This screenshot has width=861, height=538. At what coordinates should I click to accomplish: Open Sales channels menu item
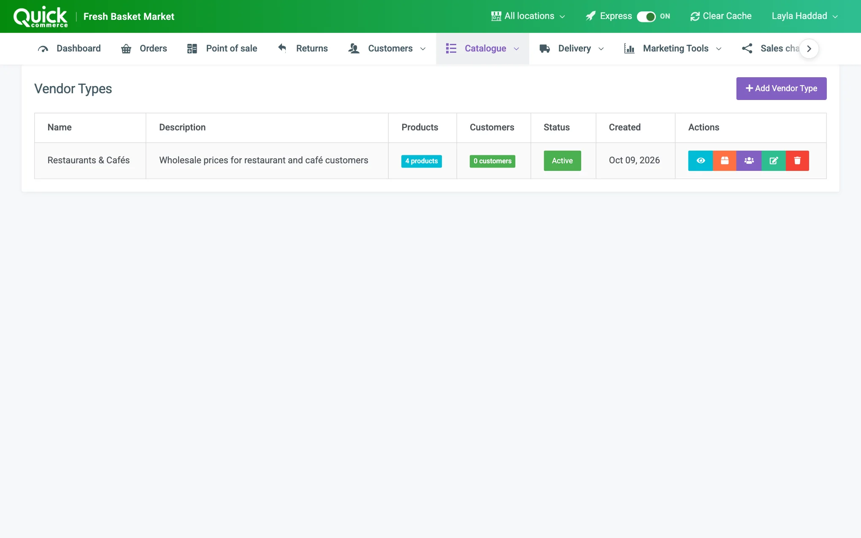click(771, 49)
